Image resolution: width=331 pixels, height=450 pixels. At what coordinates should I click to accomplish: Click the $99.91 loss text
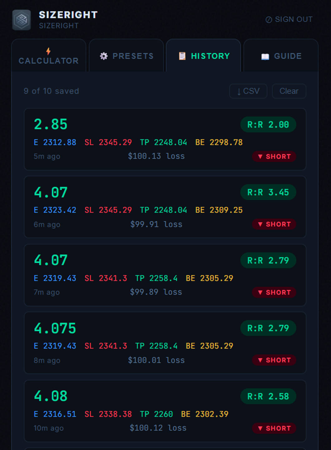156,224
